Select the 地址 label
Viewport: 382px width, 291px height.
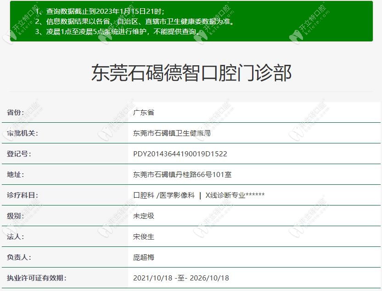[x=15, y=175]
